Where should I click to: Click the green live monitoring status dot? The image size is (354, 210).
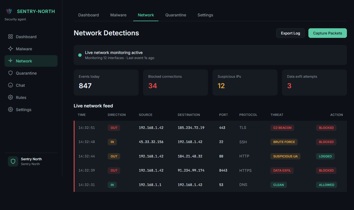(80, 55)
